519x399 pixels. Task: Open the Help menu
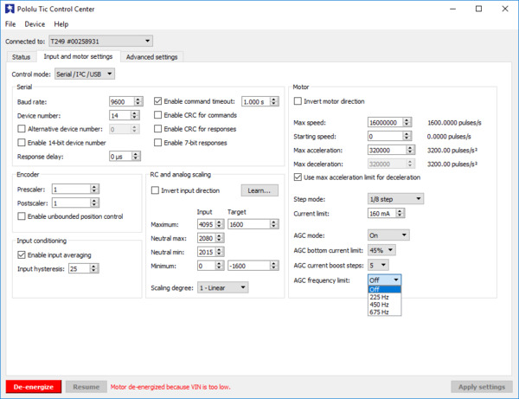click(x=61, y=24)
